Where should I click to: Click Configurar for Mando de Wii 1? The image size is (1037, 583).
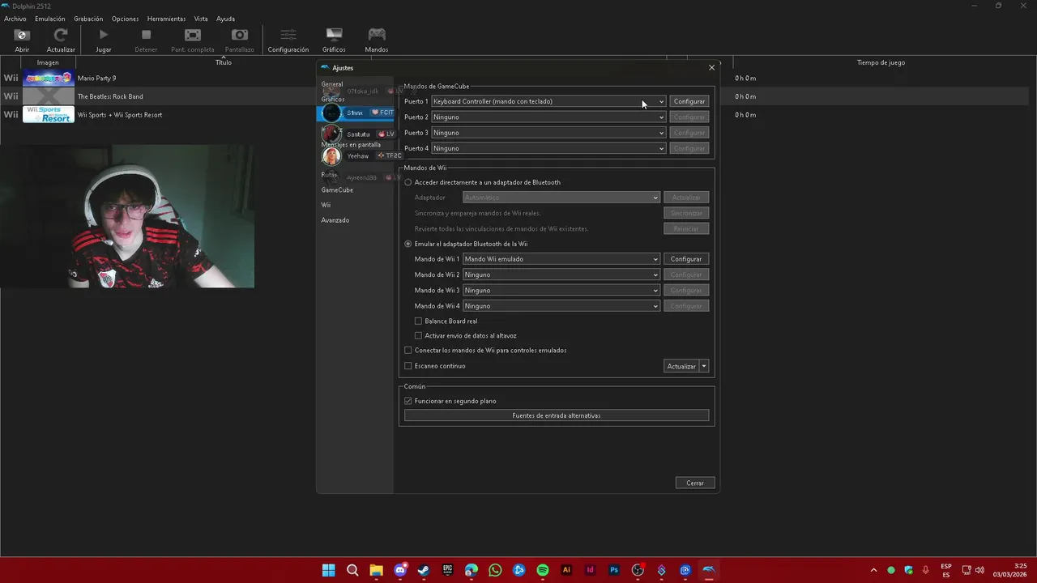pyautogui.click(x=686, y=259)
